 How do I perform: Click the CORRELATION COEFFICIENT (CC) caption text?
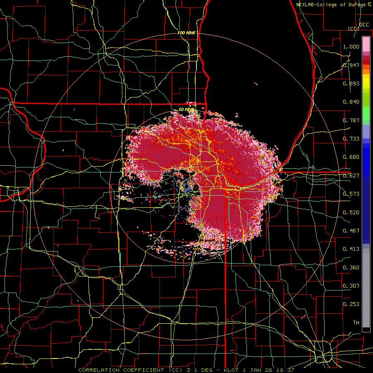(131, 370)
